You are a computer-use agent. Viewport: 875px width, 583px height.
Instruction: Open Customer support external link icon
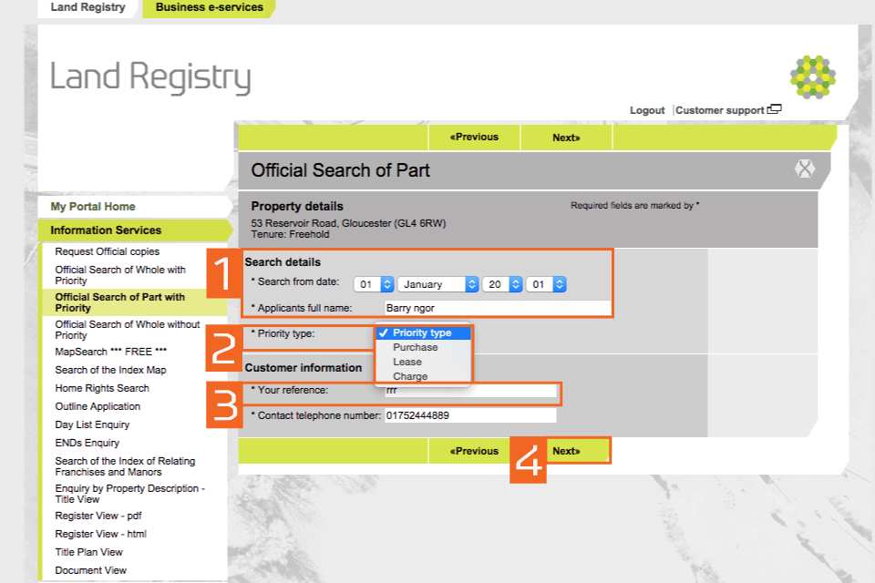click(775, 108)
